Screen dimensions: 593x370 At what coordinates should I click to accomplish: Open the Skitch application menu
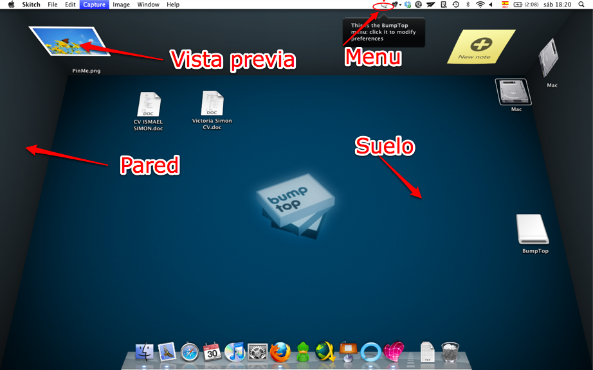tap(31, 4)
